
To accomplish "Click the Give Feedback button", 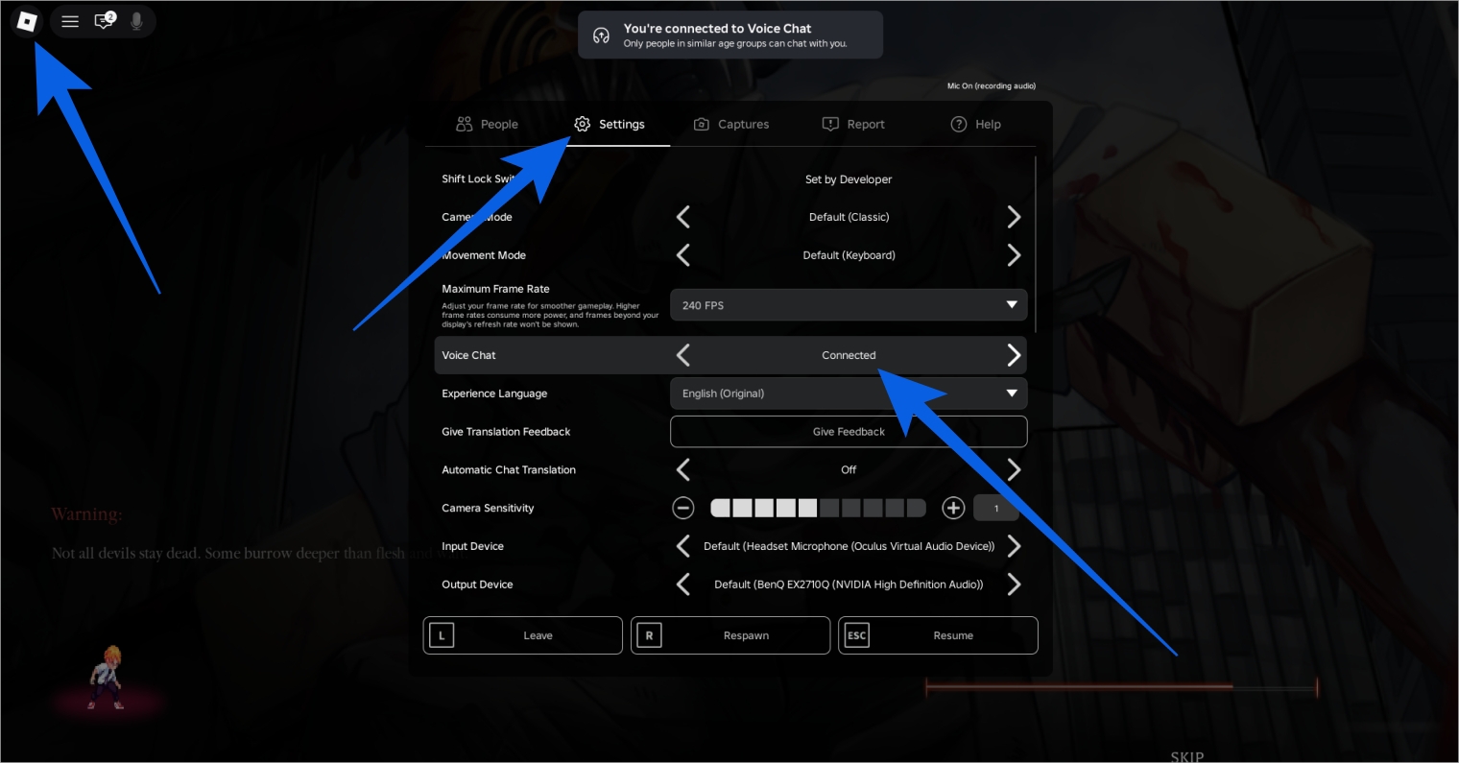I will tap(849, 431).
